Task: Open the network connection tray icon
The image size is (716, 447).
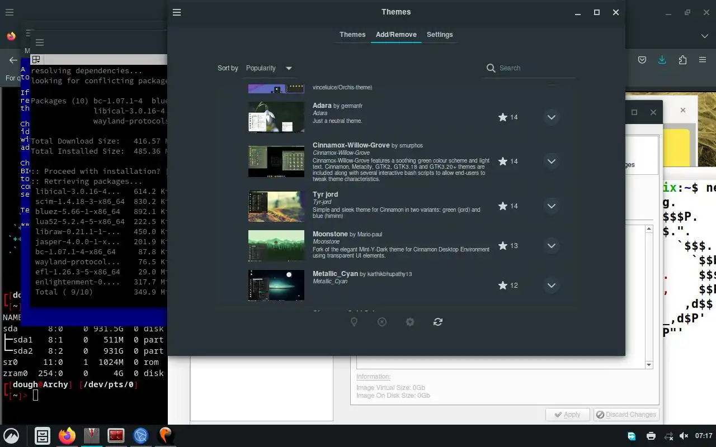Action: [x=668, y=436]
